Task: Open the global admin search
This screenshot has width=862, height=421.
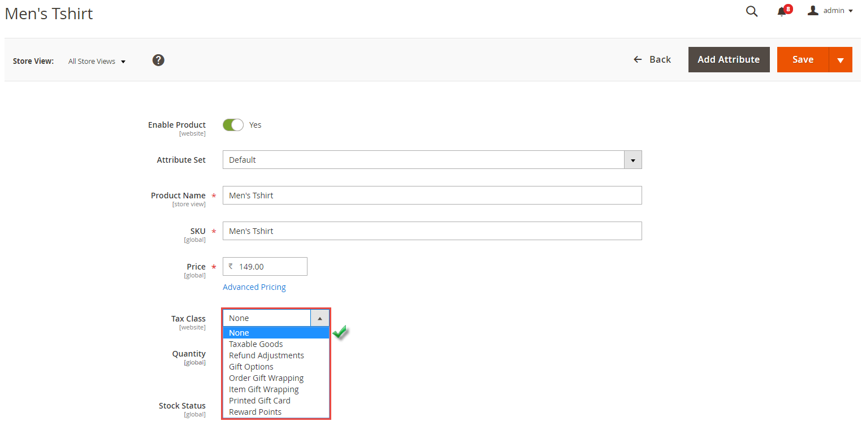Action: [x=752, y=11]
